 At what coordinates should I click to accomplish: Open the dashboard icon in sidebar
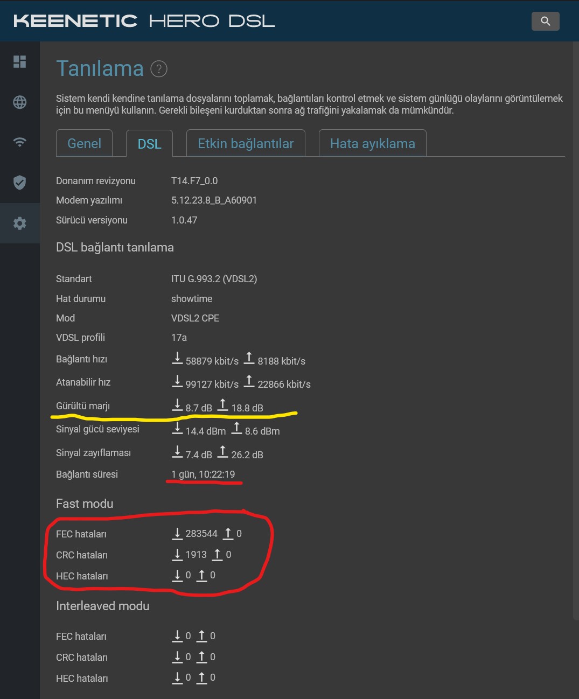[x=20, y=61]
